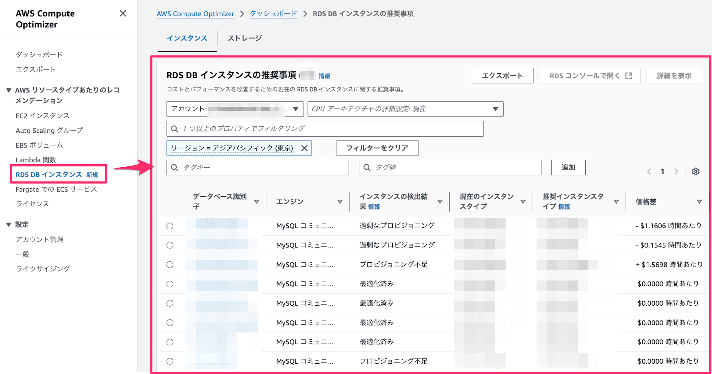Select row with price difference - $0.1545
This screenshot has width=712, height=374.
click(170, 245)
